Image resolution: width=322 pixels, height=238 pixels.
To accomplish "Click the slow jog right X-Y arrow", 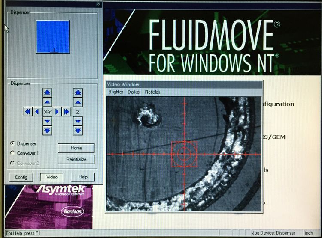I will (x=58, y=112).
